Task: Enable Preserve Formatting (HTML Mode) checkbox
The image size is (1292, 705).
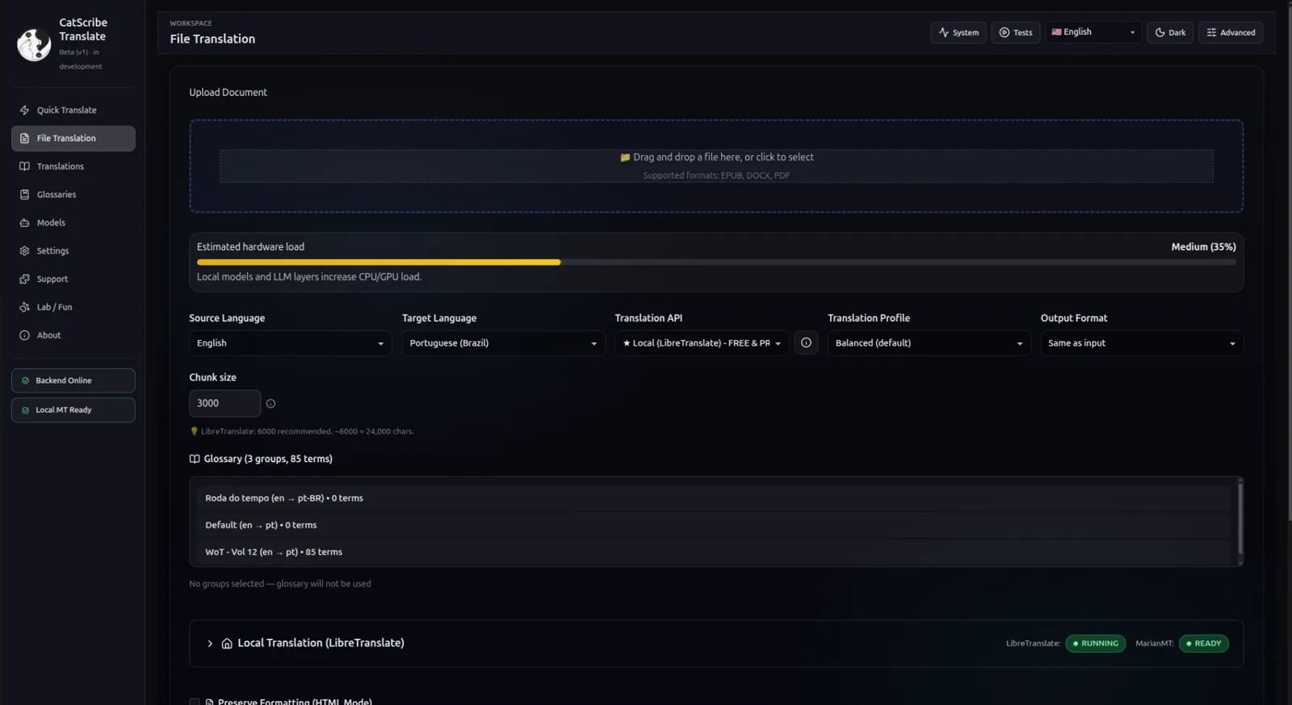Action: click(x=195, y=701)
